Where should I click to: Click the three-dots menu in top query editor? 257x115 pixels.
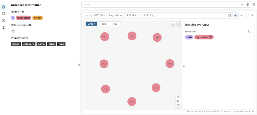pyautogui.click(x=242, y=5)
